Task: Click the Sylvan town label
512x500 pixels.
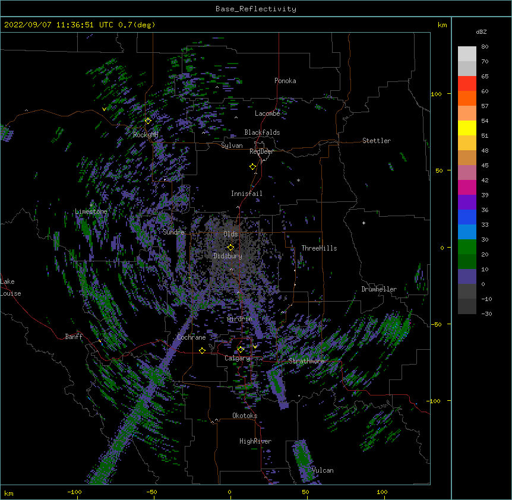Action: pyautogui.click(x=232, y=145)
